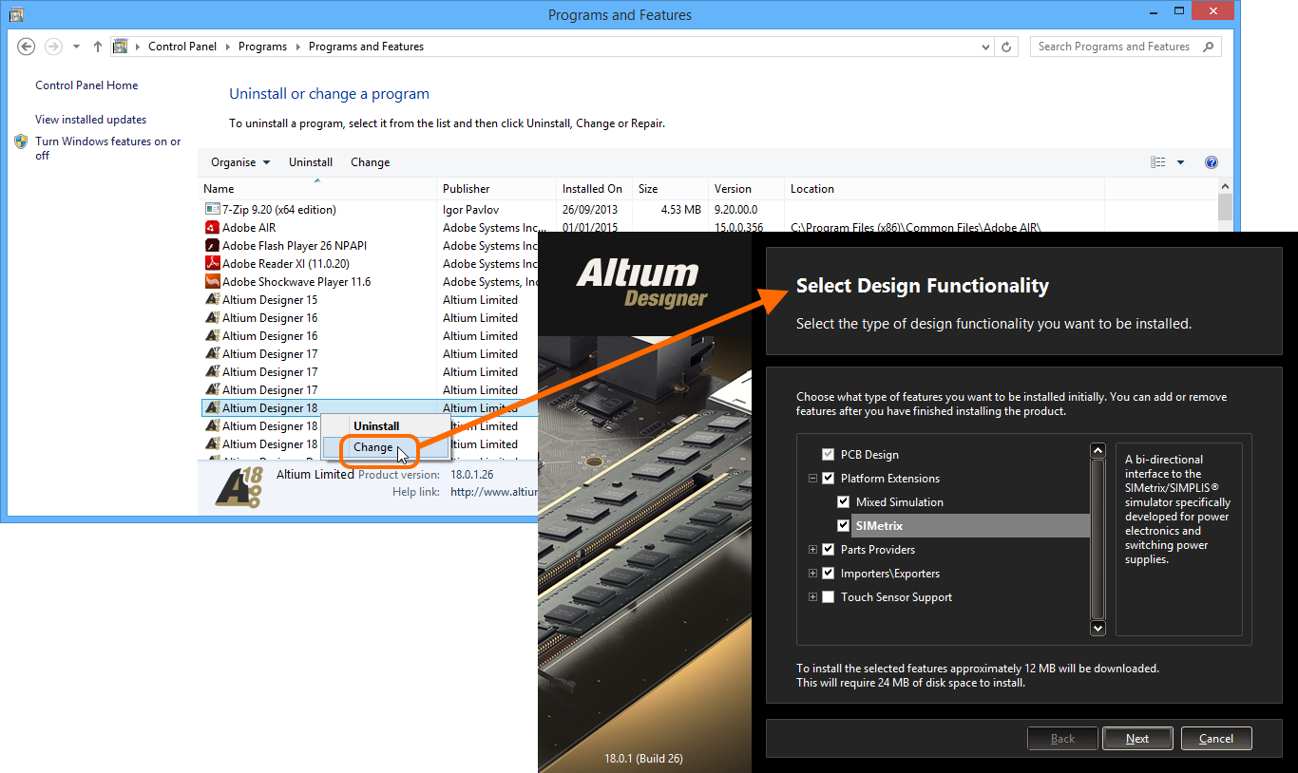Expand the Parts Providers tree node

point(812,550)
